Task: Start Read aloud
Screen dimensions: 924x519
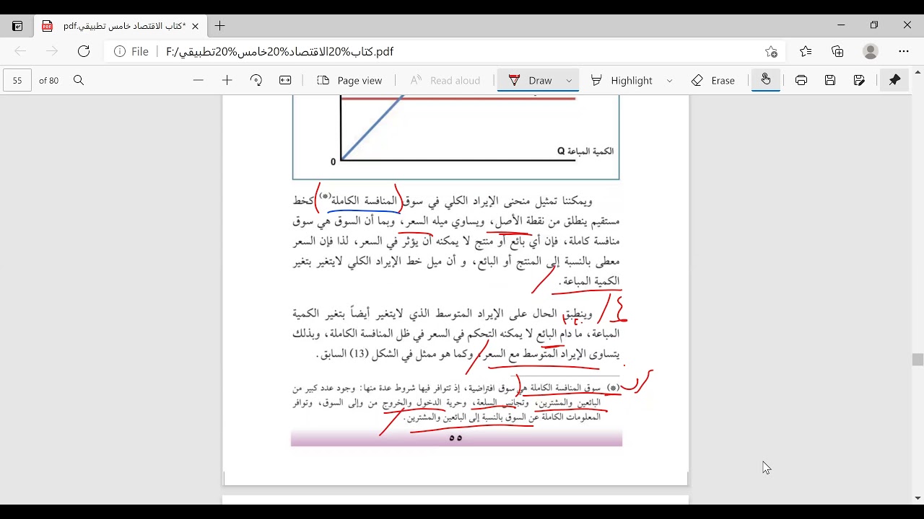Action: [x=445, y=80]
